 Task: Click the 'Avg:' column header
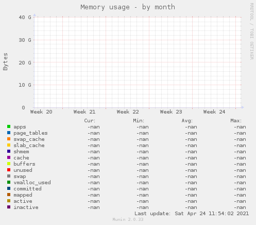coord(187,121)
